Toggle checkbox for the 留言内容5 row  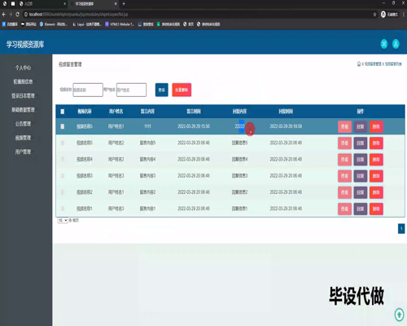coord(63,143)
